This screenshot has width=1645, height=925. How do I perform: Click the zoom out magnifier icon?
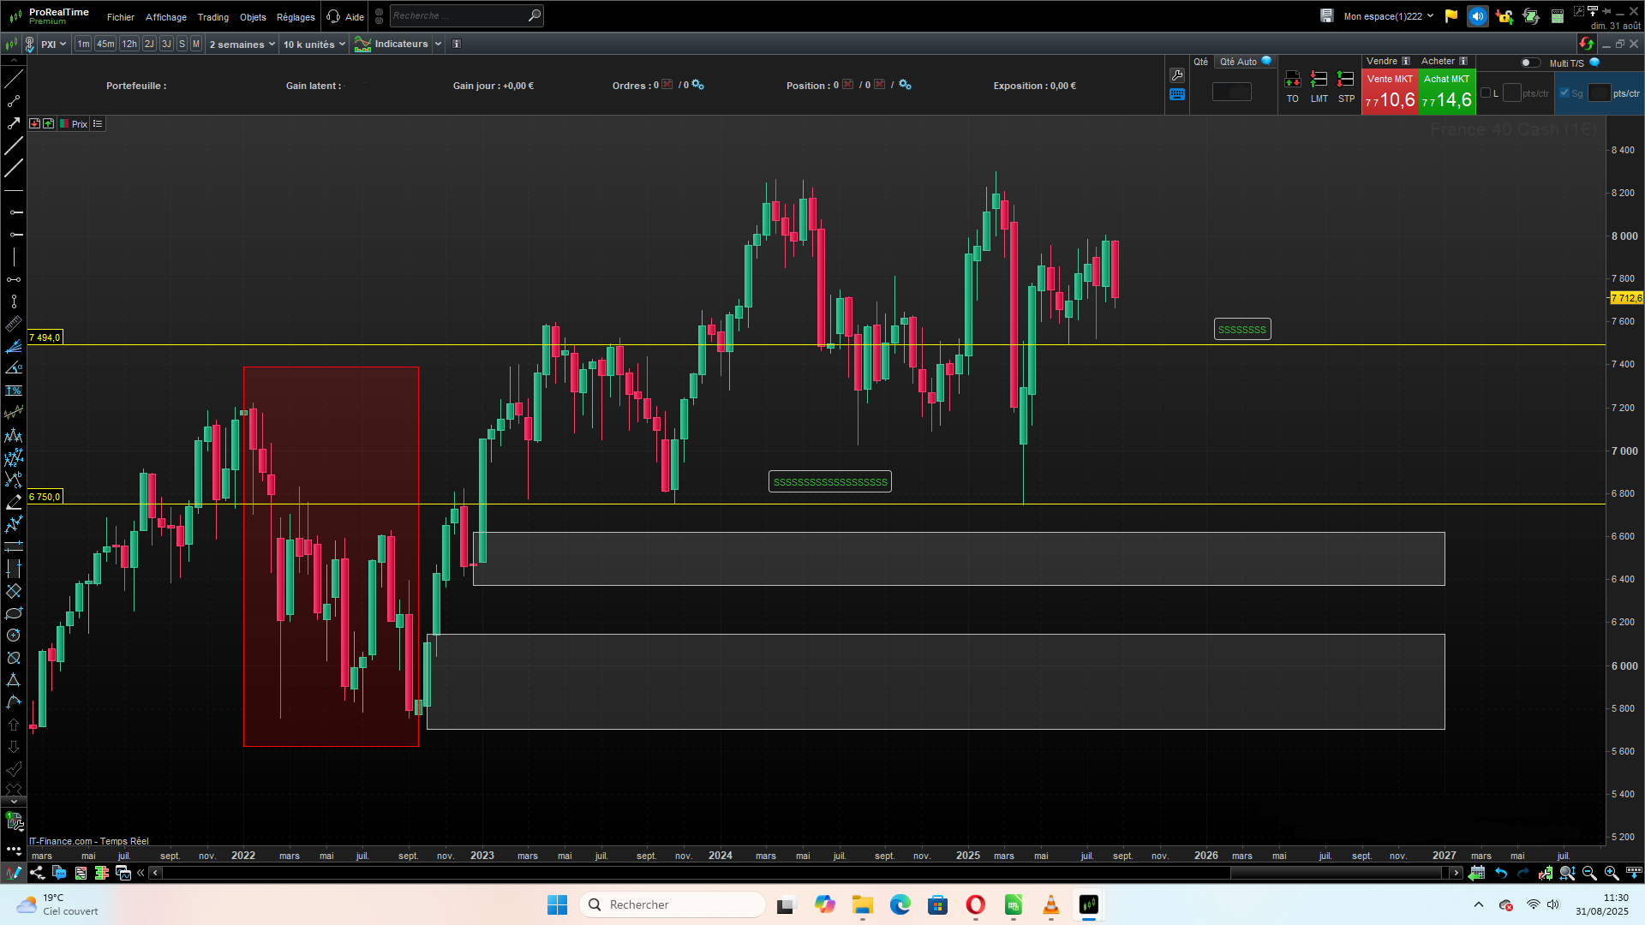tap(1589, 873)
